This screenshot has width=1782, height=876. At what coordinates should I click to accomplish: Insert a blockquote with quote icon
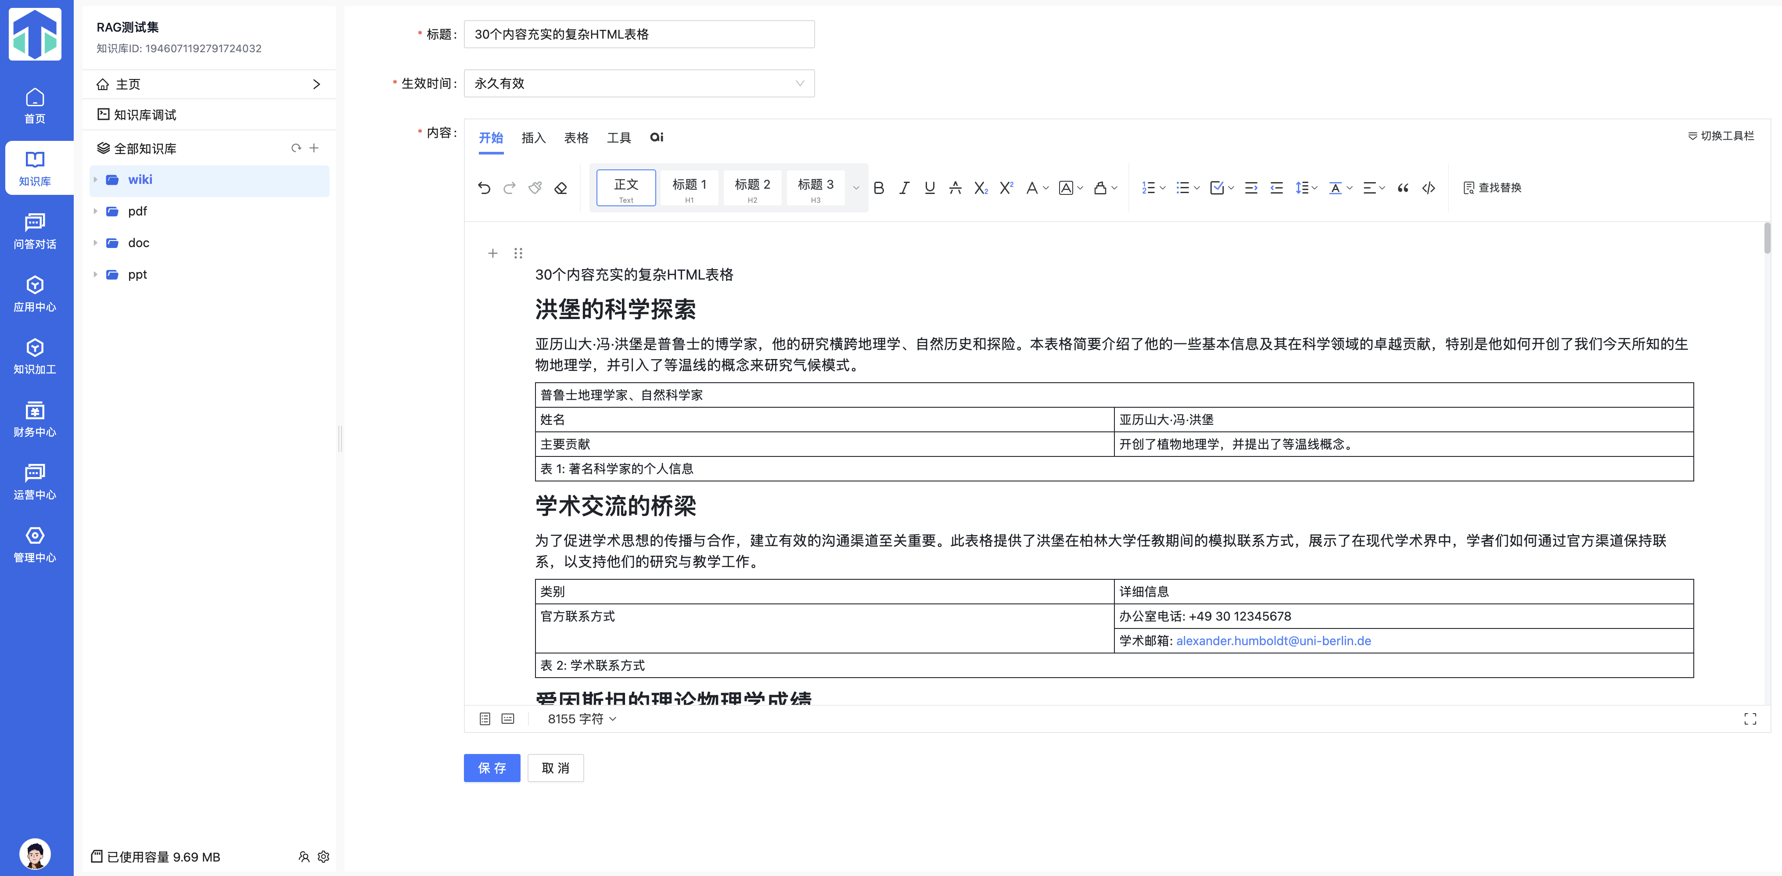(x=1403, y=187)
